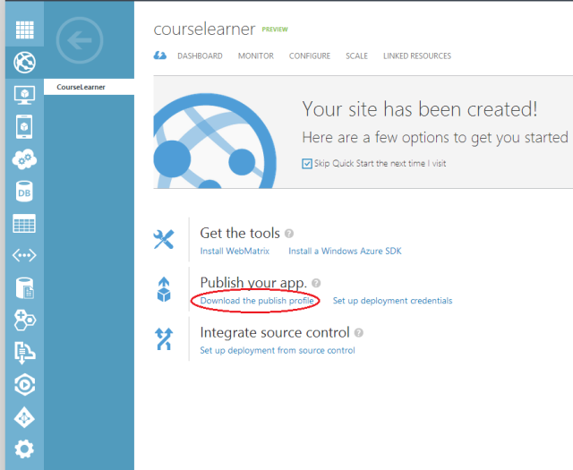
Task: Select the Web Sites globe icon
Action: point(24,62)
